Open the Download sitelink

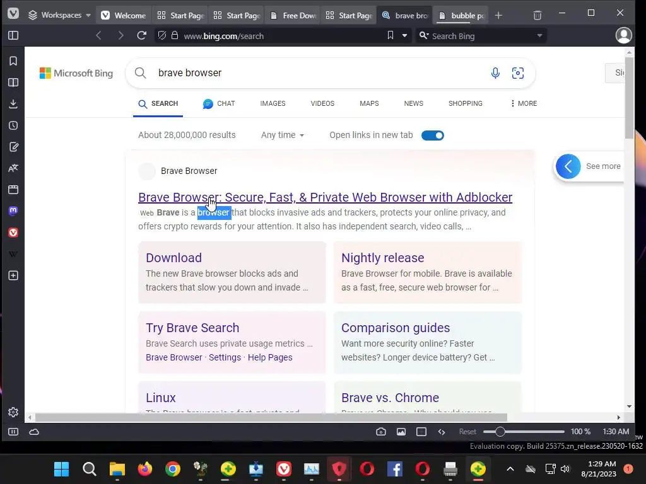pyautogui.click(x=174, y=258)
